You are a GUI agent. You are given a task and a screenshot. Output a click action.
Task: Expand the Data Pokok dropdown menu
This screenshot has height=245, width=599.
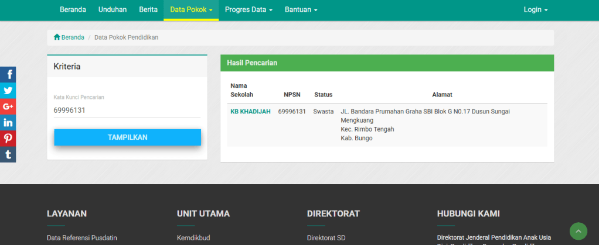[x=191, y=10]
